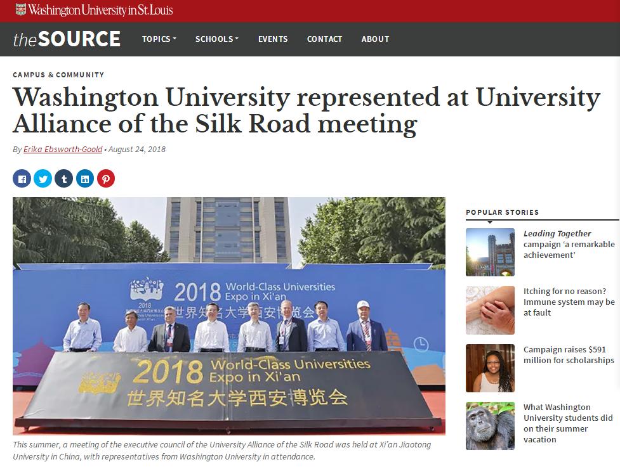Share article via Tumblr icon
620x469 pixels.
click(x=63, y=179)
